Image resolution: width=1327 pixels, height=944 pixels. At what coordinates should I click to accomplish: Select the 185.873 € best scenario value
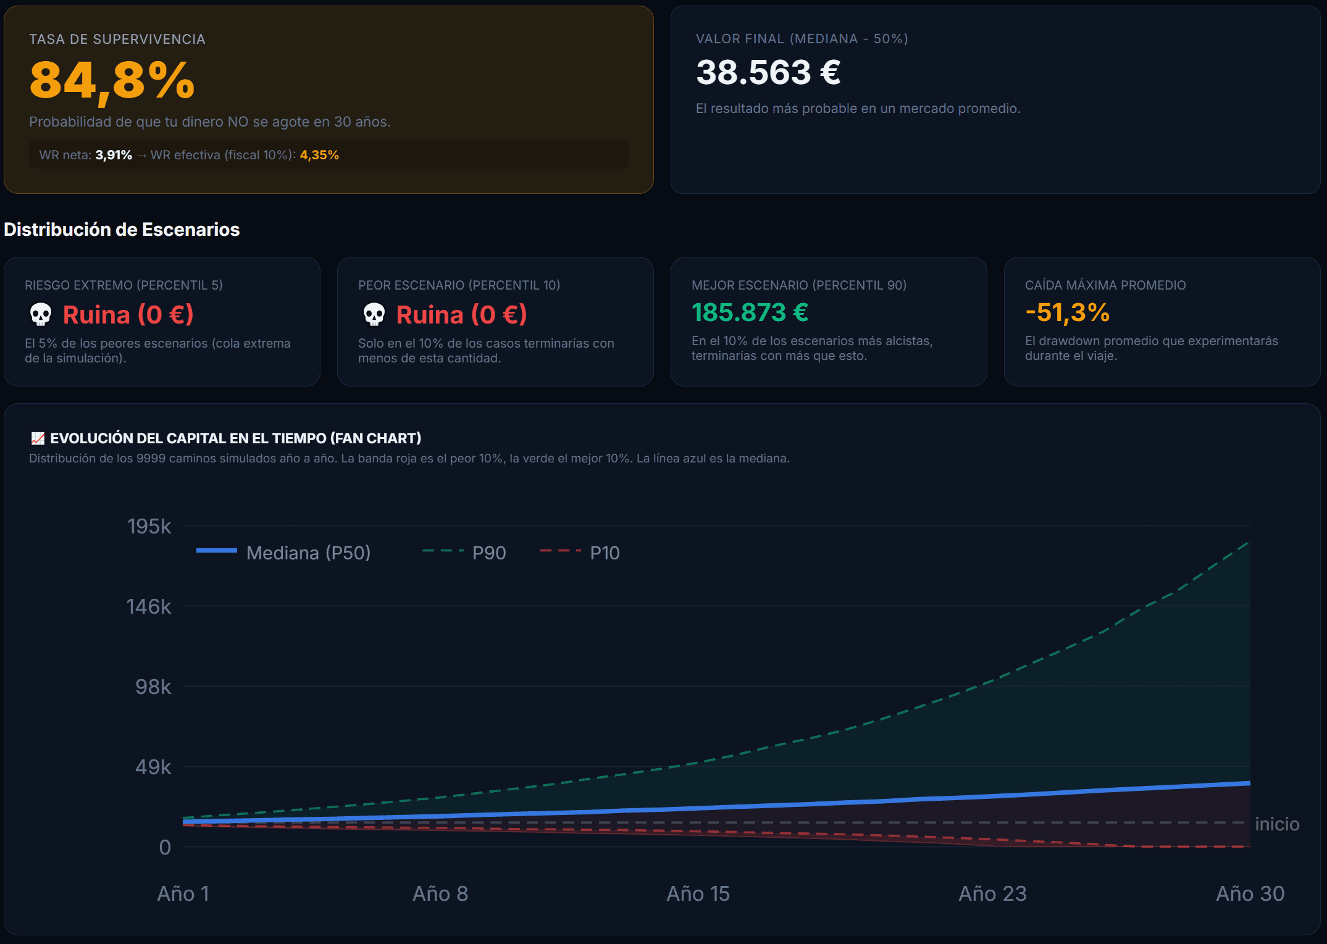750,312
